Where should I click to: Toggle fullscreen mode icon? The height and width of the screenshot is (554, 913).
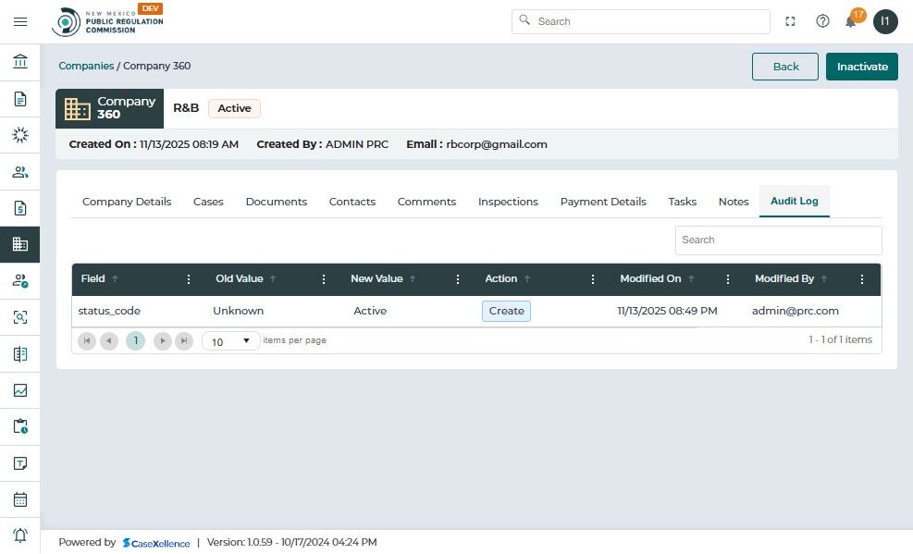pyautogui.click(x=790, y=21)
